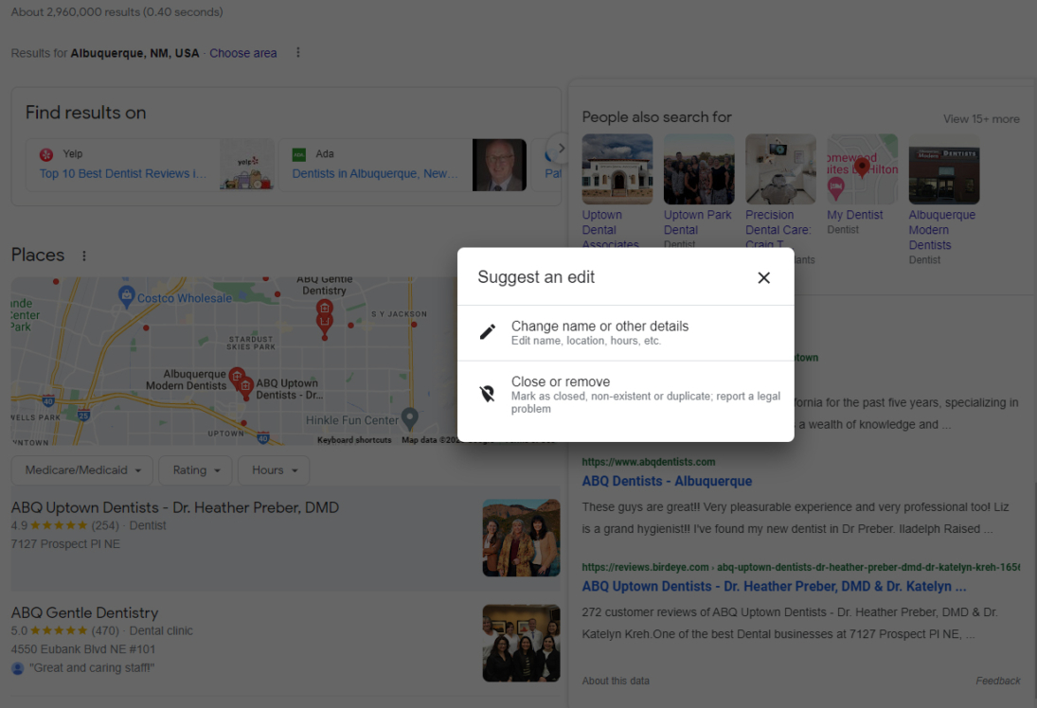Click the View 15+ more link
The height and width of the screenshot is (708, 1037).
point(981,118)
